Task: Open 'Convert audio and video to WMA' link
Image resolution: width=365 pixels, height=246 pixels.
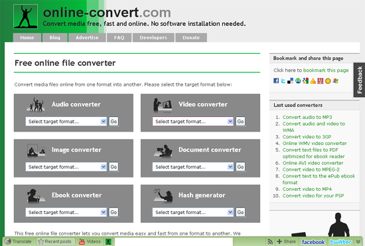Action: tap(314, 127)
